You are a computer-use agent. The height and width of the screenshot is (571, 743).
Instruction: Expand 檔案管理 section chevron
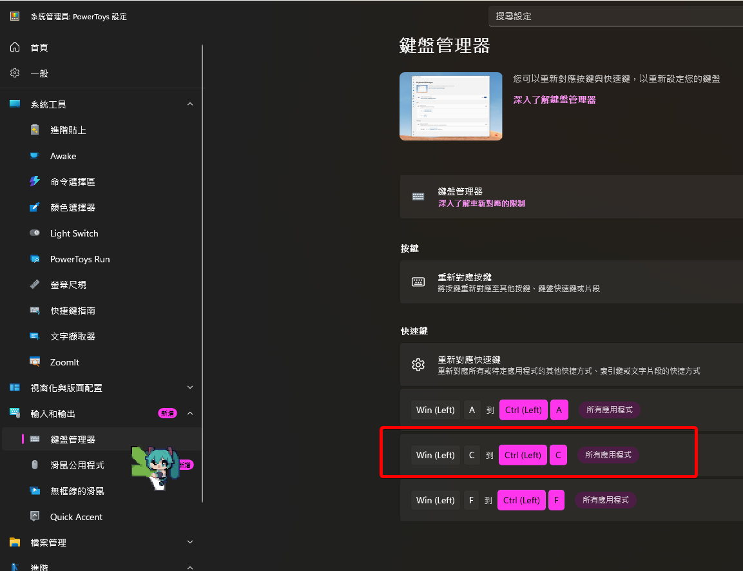(190, 541)
